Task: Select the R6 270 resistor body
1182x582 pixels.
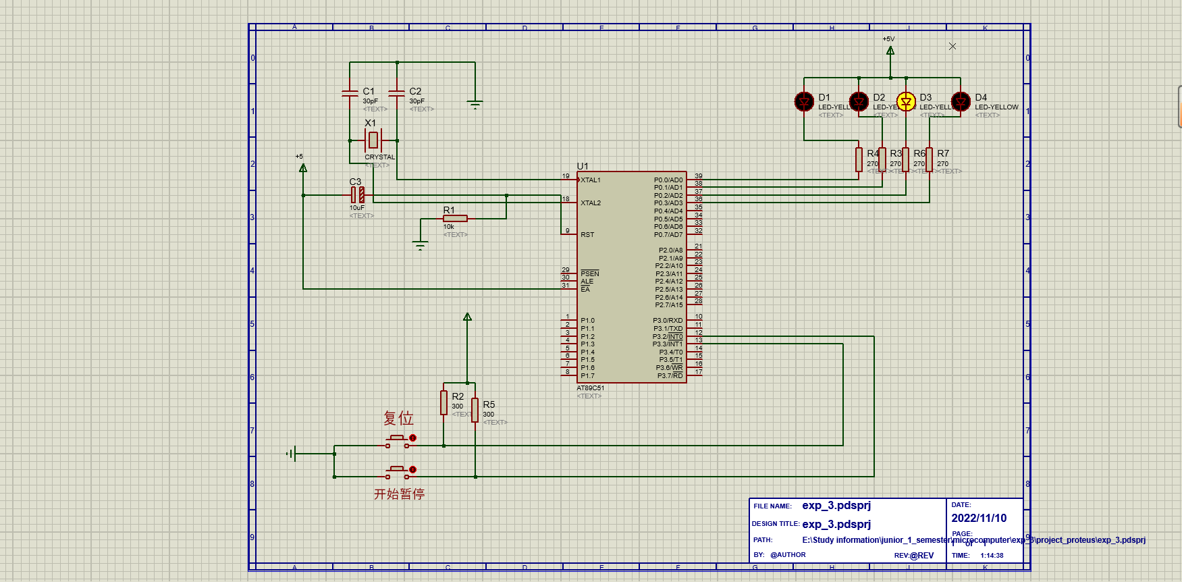Action: coord(906,160)
